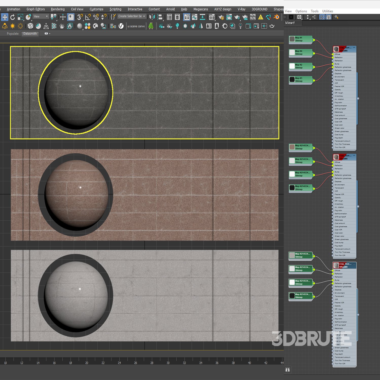Open the Utilities menu in material editor

327,11
